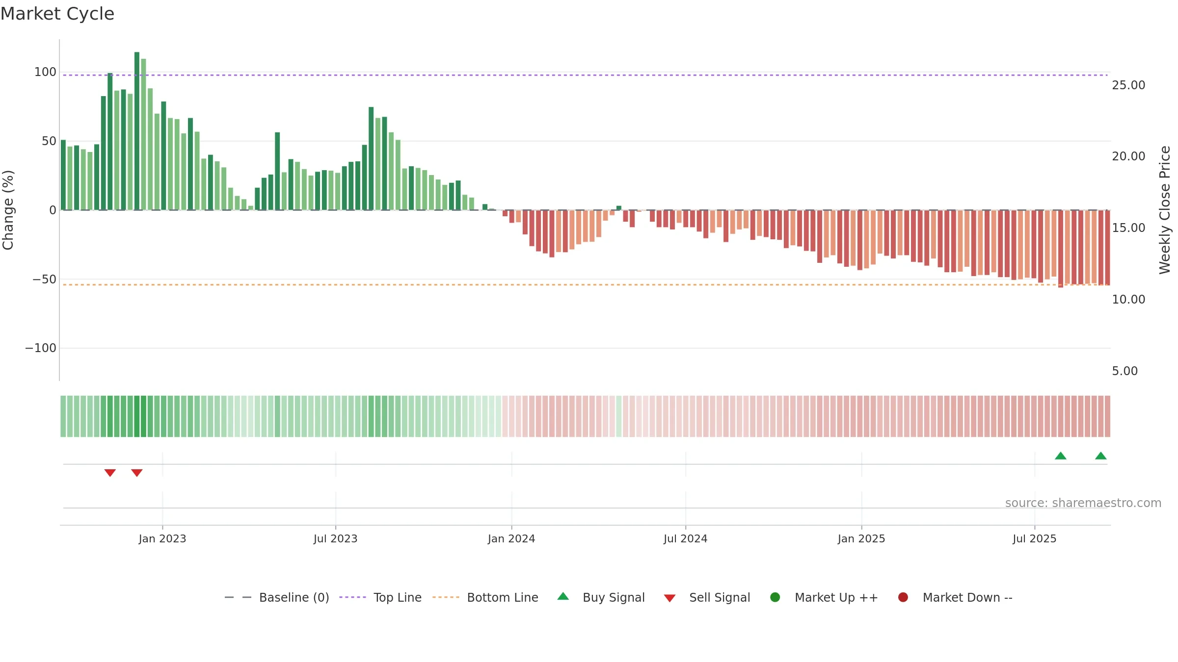Click the 100 tick on Change axis
The height and width of the screenshot is (662, 1178).
click(45, 72)
